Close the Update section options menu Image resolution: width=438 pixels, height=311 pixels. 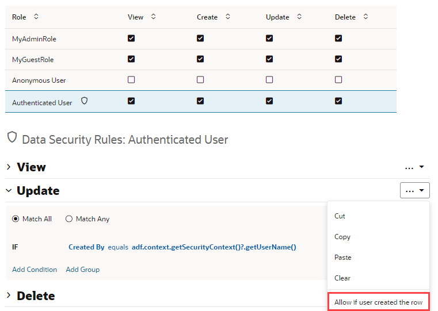tap(414, 190)
